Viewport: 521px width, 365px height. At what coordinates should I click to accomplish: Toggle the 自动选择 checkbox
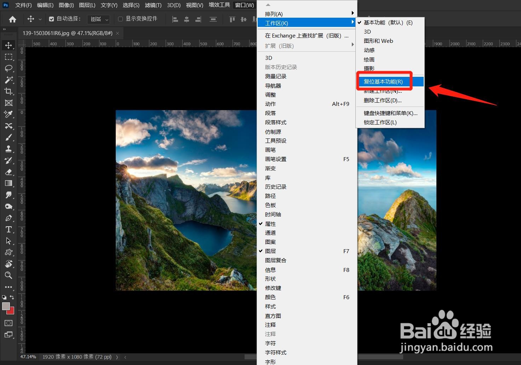tap(51, 19)
